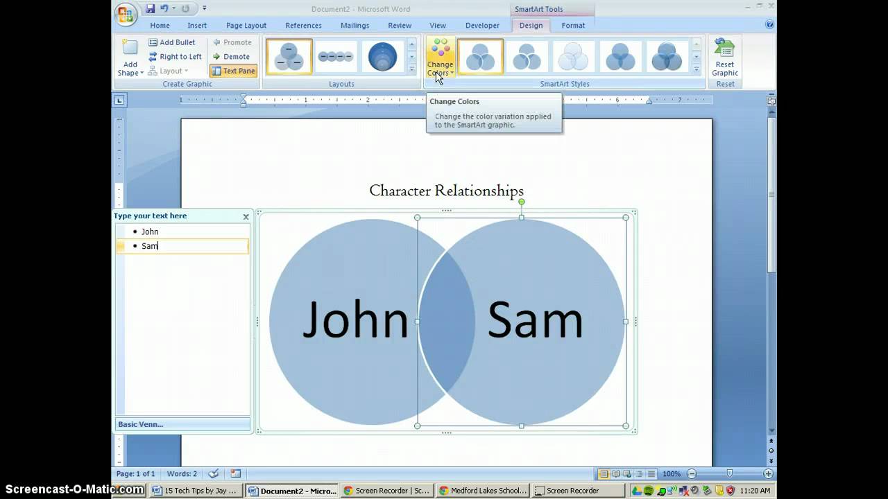
Task: Click the Basic Venn layout link
Action: [x=141, y=424]
